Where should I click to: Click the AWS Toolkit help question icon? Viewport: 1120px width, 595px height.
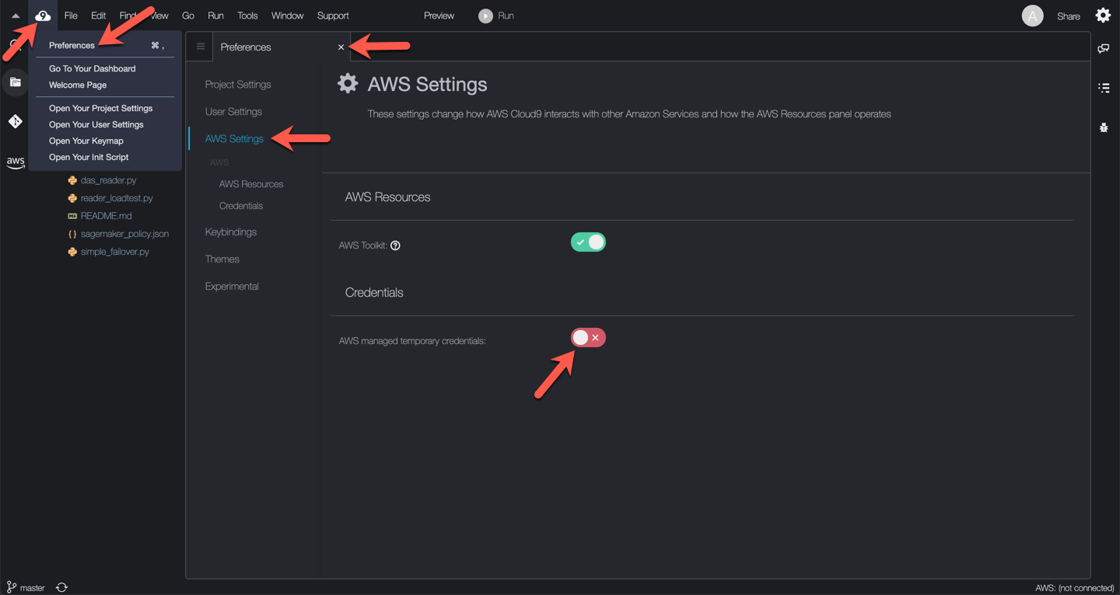coord(395,245)
